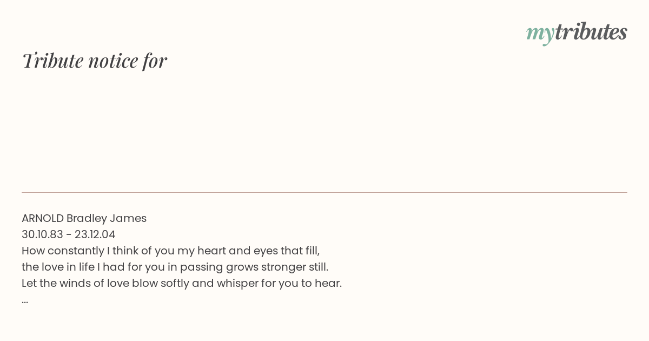Click the line starting "the love in life"

[175, 267]
